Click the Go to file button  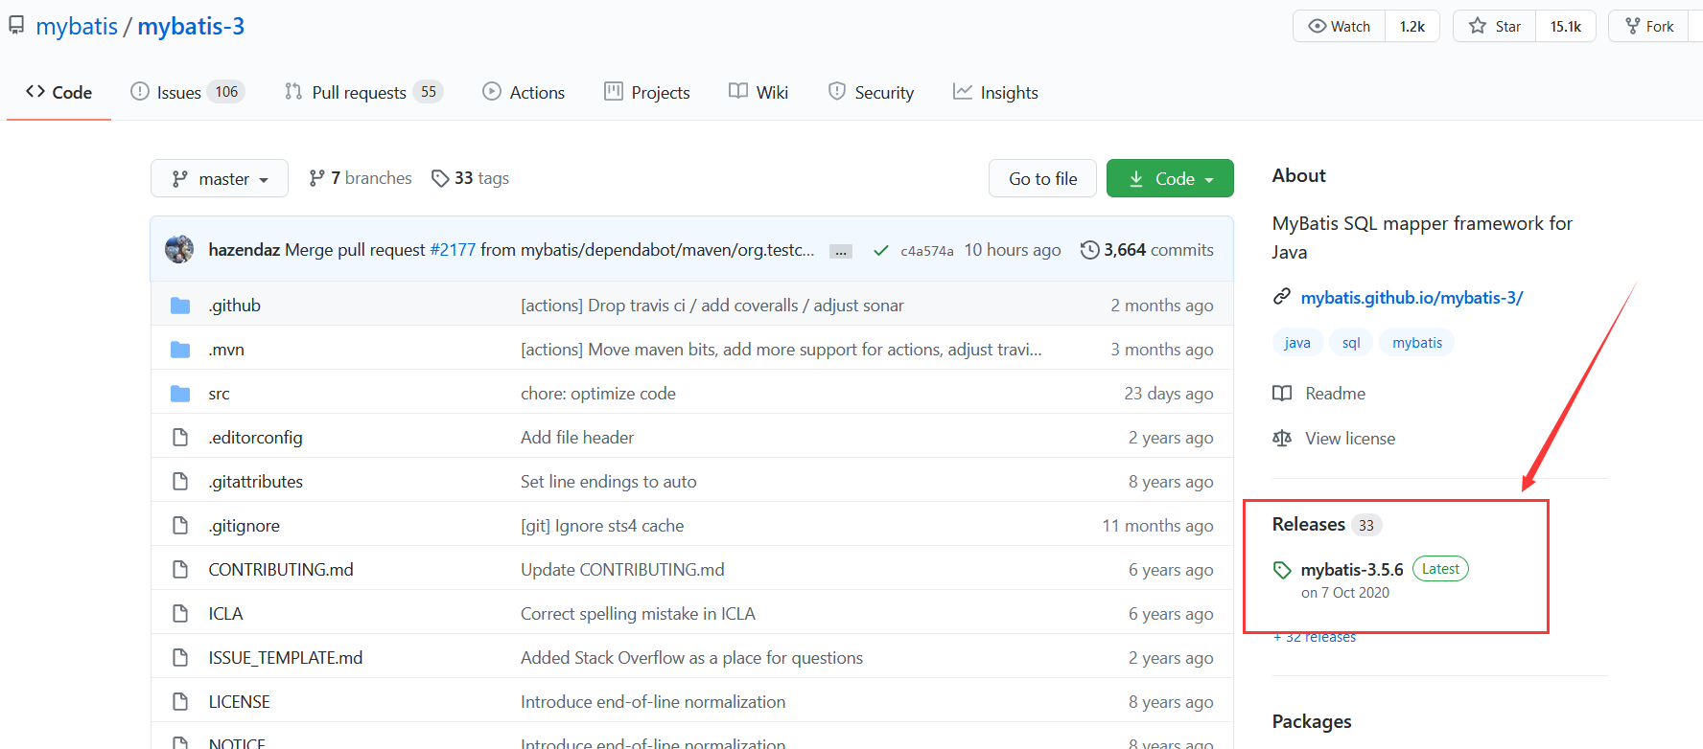click(x=1042, y=178)
